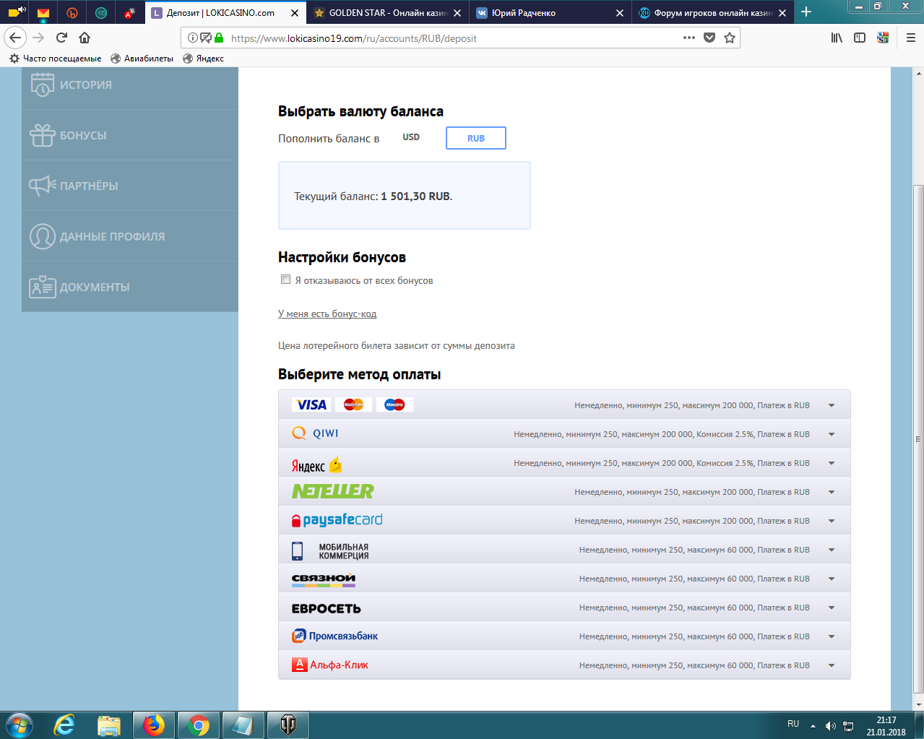Image resolution: width=924 pixels, height=739 pixels.
Task: Open page actions three-dots menu
Action: pyautogui.click(x=689, y=38)
